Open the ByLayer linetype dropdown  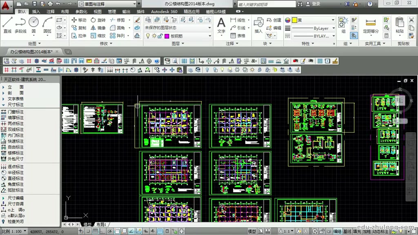333,29
